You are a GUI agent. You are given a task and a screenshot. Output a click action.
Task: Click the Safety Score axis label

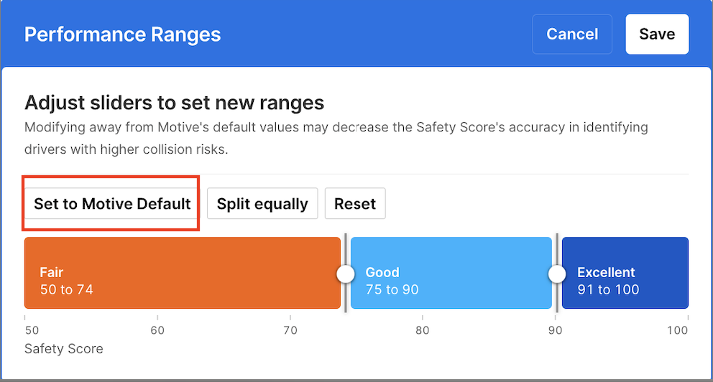tap(64, 349)
